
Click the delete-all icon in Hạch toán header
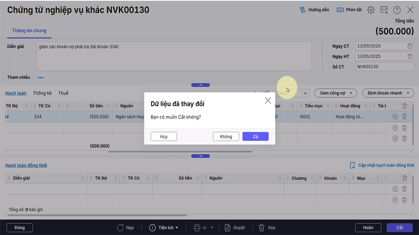click(x=405, y=106)
